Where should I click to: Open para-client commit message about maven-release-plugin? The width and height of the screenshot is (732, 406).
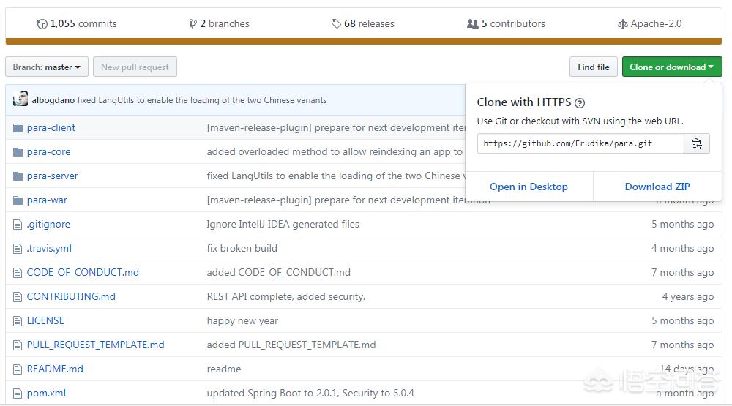click(x=336, y=128)
